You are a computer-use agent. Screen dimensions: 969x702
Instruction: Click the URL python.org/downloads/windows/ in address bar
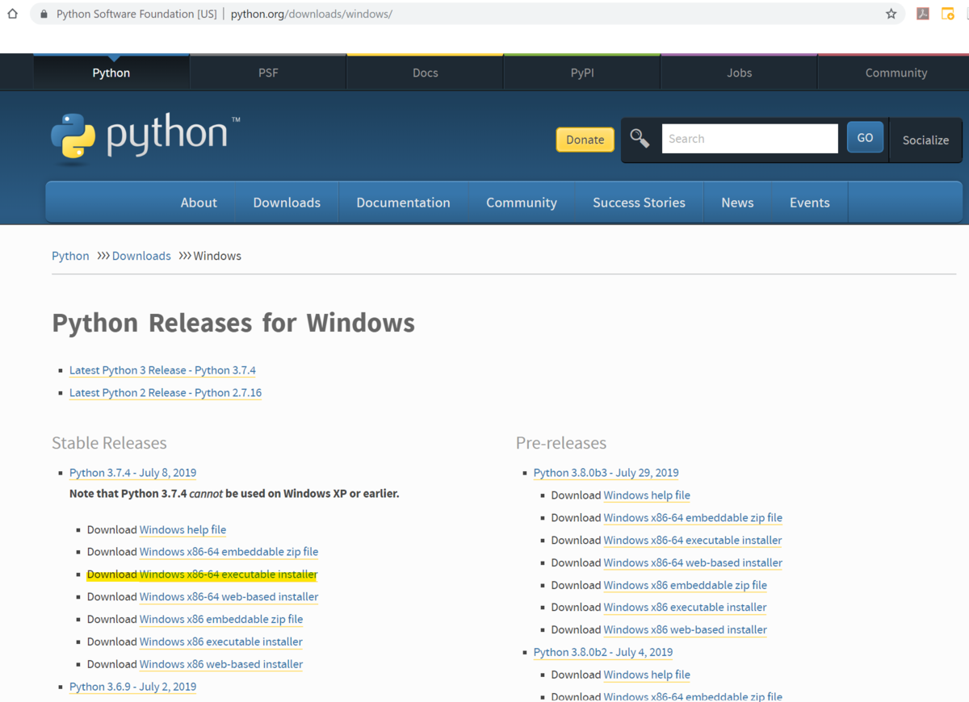(312, 14)
